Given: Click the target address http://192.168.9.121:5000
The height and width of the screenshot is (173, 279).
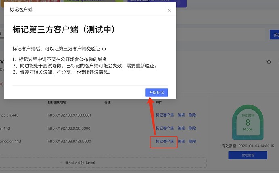Looking at the screenshot, I should point(69,141).
